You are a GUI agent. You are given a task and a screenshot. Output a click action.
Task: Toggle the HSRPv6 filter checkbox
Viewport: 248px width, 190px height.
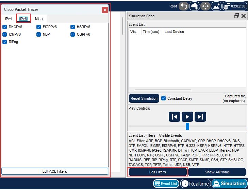point(72,27)
